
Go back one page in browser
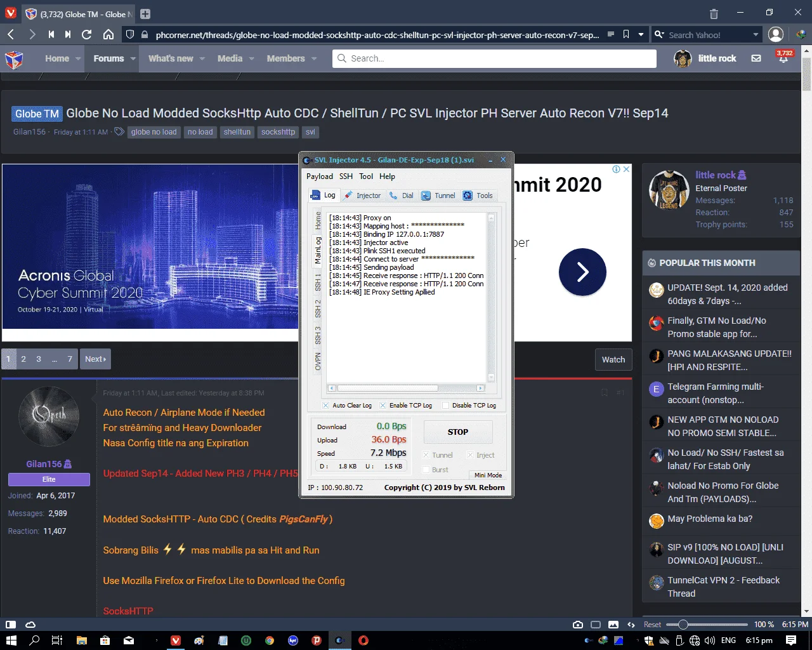pyautogui.click(x=11, y=34)
